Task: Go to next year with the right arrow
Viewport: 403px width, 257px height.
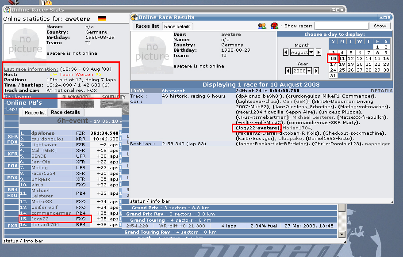Action: click(x=316, y=71)
